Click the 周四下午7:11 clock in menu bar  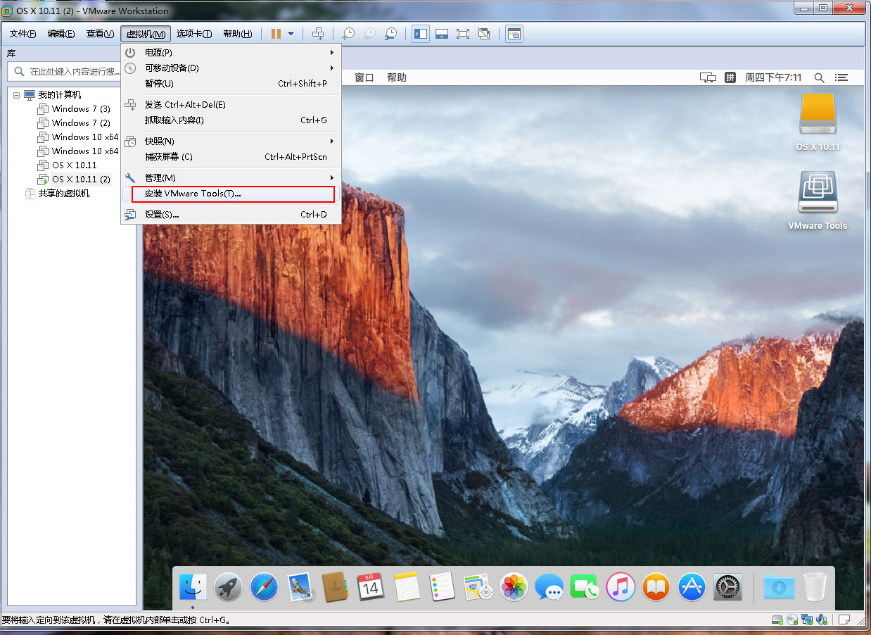(773, 77)
